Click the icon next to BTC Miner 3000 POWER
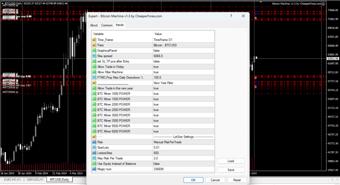Image resolution: width=340 pixels, height=185 pixels. pos(94,115)
